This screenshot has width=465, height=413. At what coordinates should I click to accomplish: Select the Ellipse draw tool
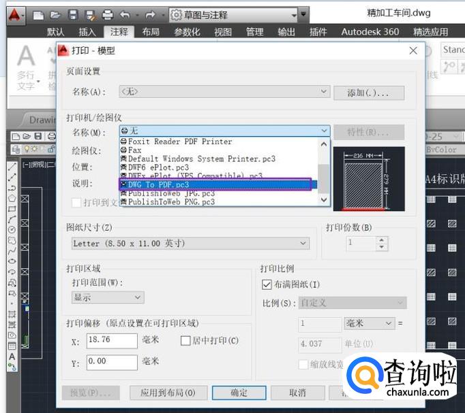coord(12,261)
